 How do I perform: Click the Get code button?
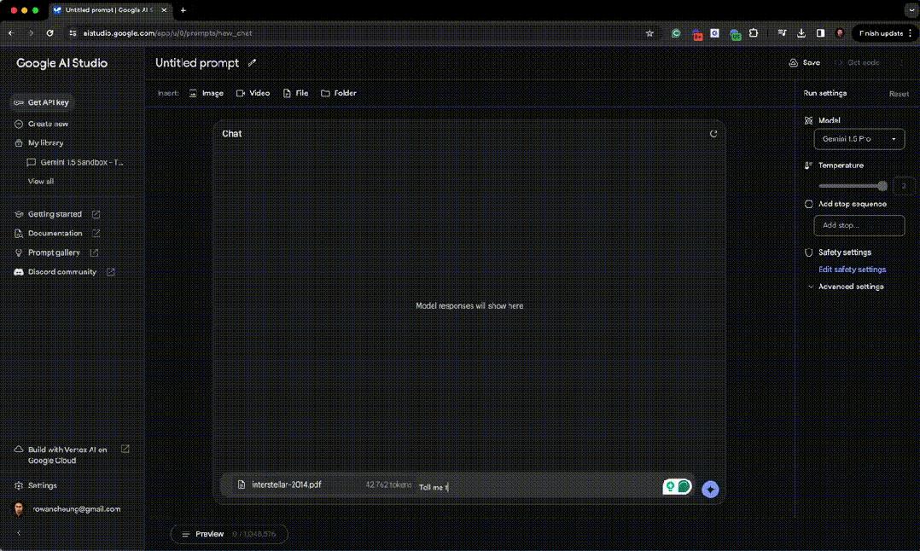pos(857,63)
